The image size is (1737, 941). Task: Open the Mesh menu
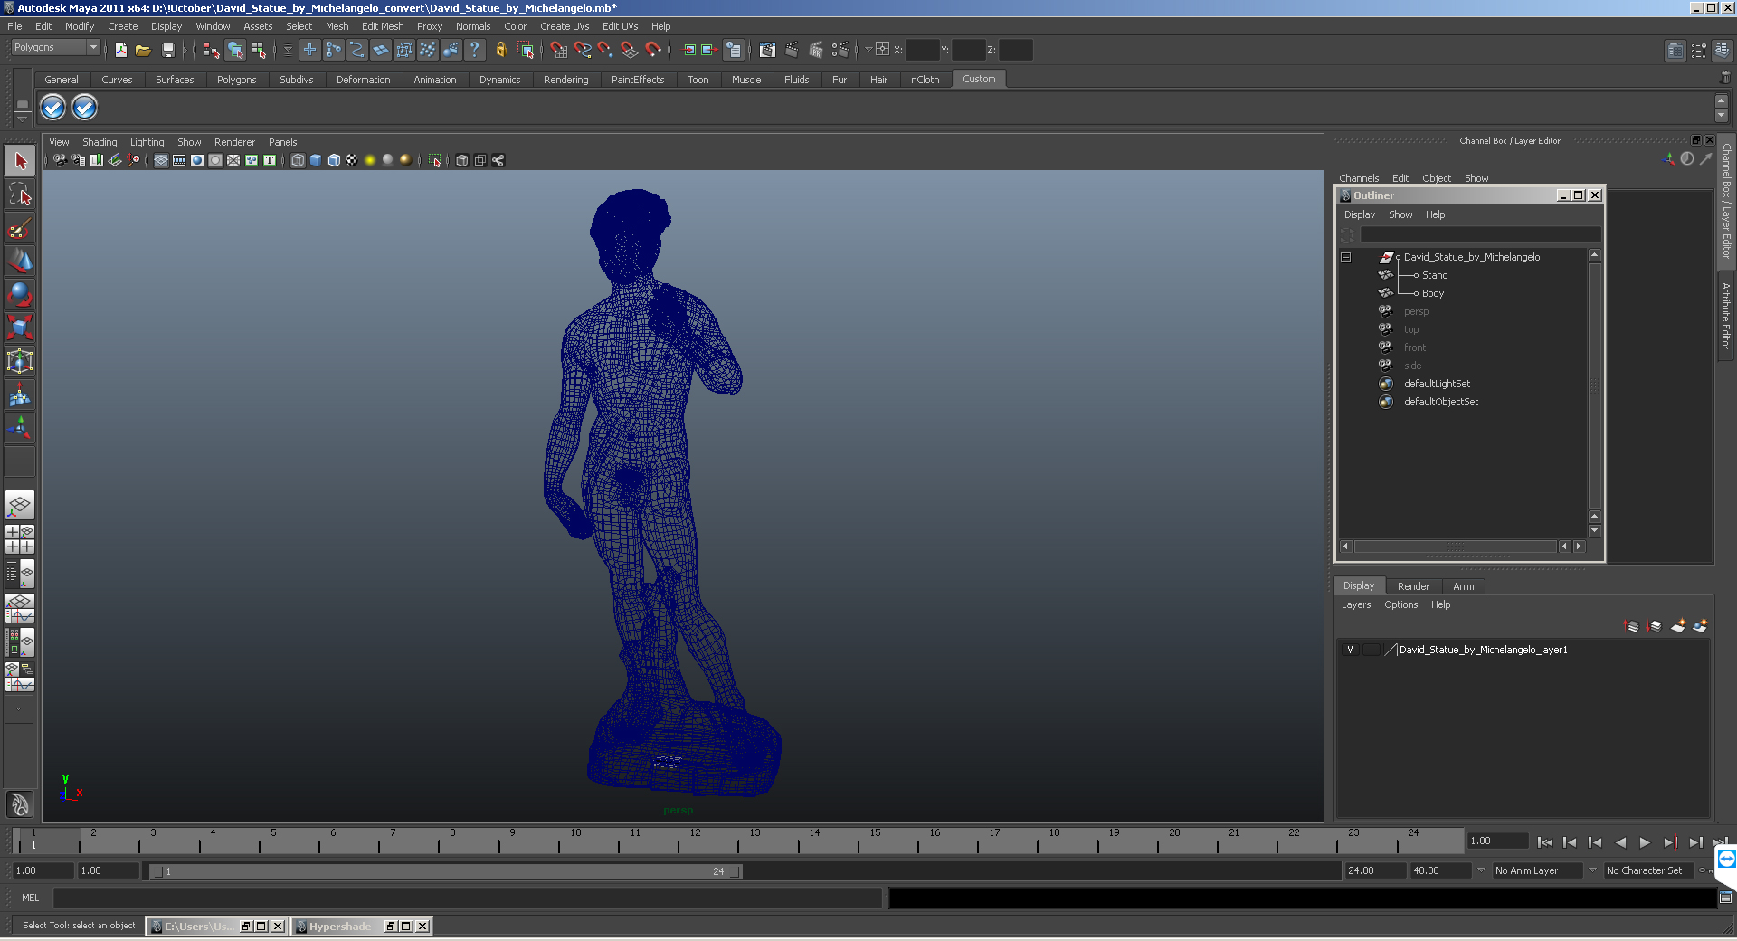click(x=337, y=26)
